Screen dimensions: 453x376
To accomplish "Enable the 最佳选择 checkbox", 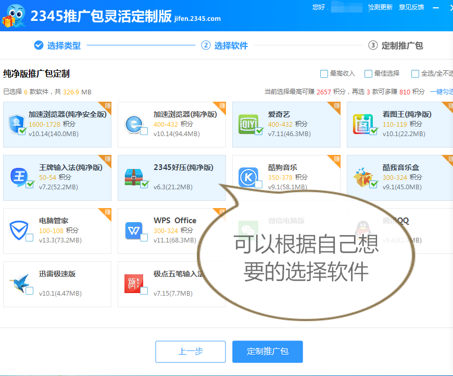I will click(x=368, y=74).
